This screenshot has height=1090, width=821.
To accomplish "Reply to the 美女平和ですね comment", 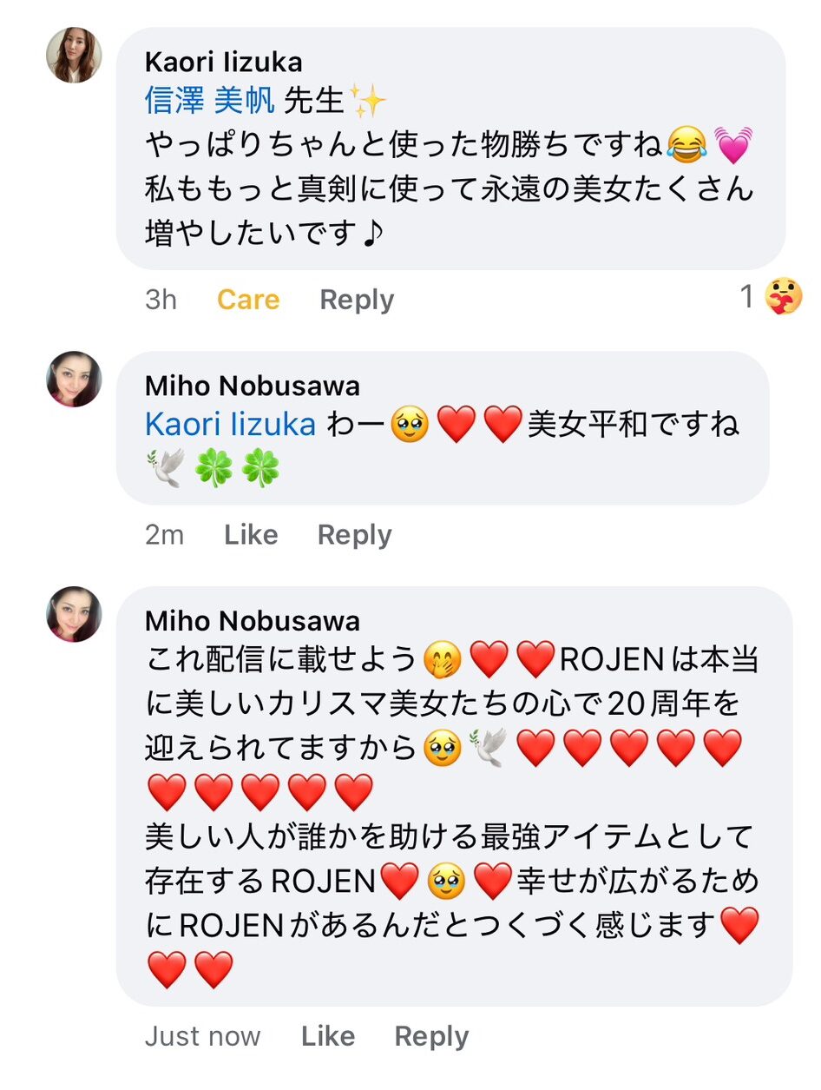I will (354, 535).
